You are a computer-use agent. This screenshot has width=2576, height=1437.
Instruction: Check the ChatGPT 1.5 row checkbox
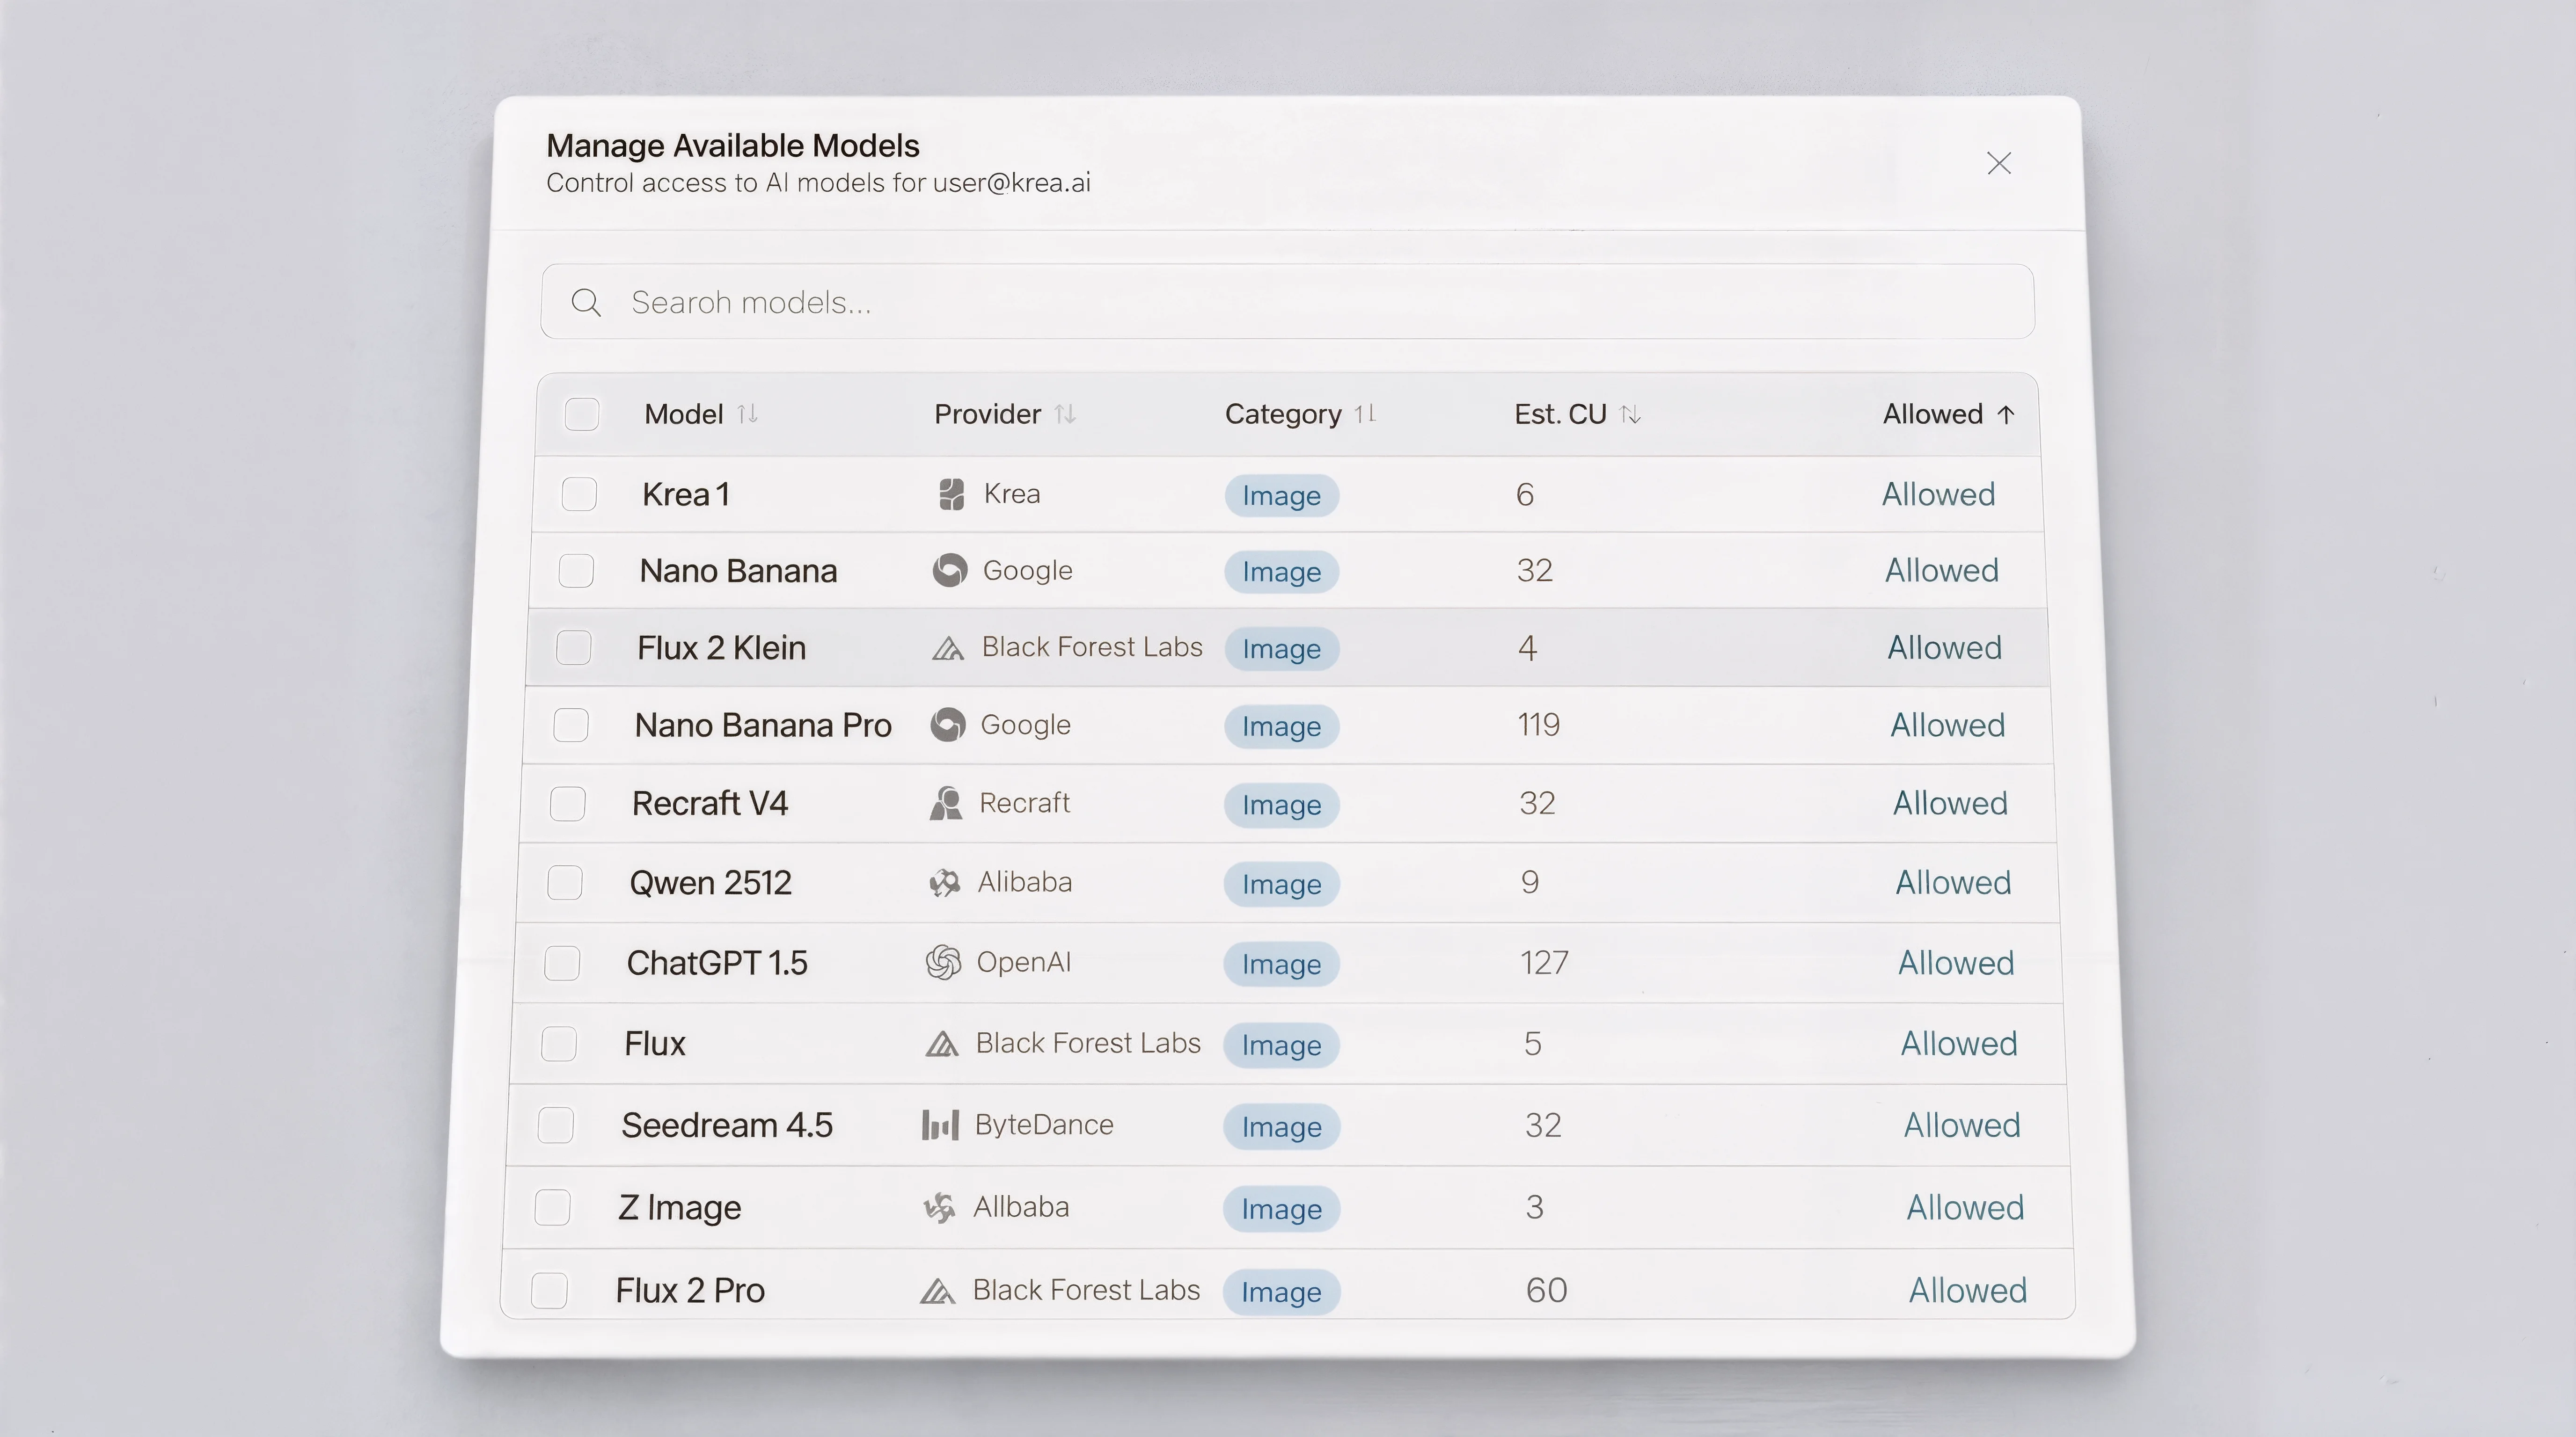click(x=562, y=963)
